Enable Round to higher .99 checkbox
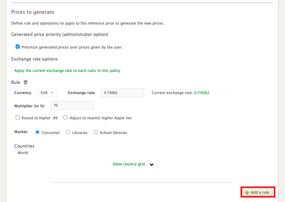285x202 pixels. [18, 117]
